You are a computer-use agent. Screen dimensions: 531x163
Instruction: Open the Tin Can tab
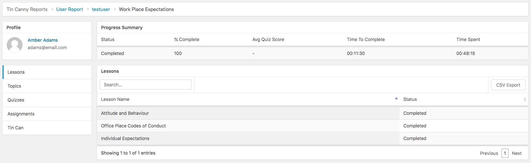click(x=47, y=128)
